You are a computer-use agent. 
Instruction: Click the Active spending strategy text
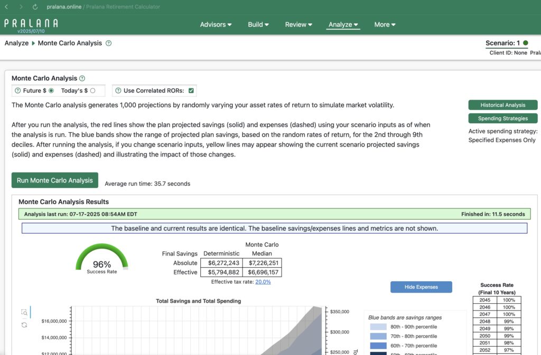503,131
